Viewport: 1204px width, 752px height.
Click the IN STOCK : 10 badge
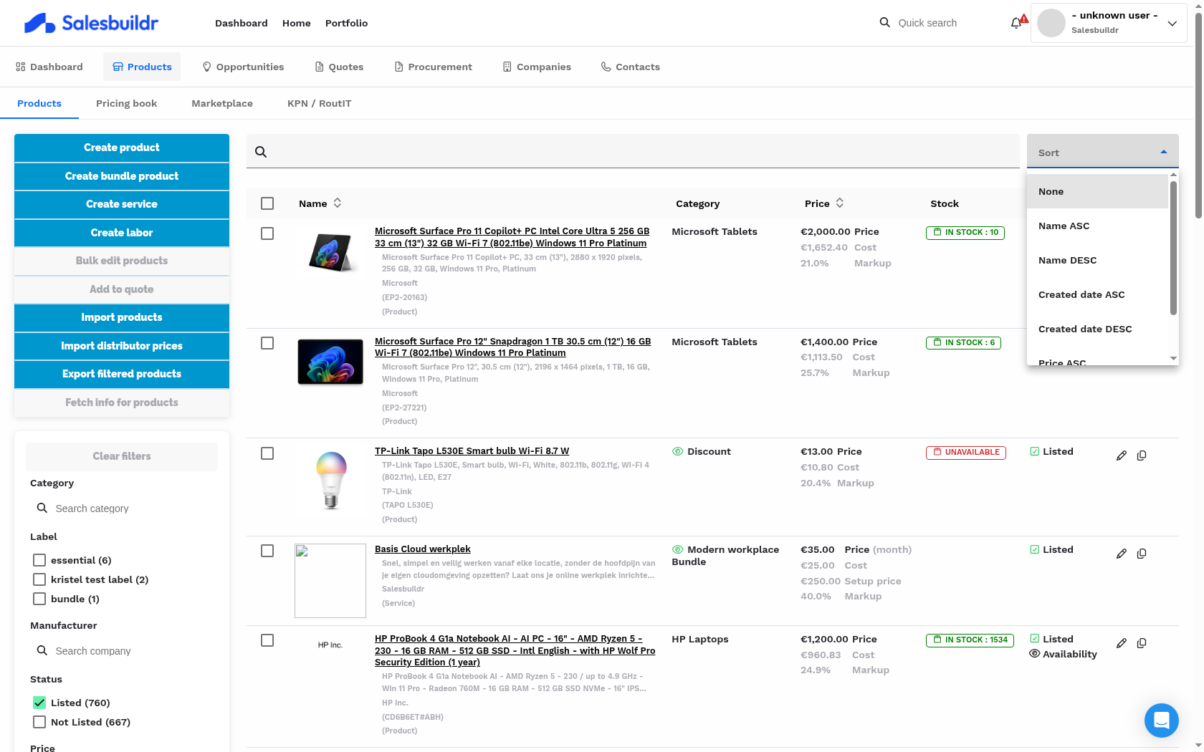(965, 233)
